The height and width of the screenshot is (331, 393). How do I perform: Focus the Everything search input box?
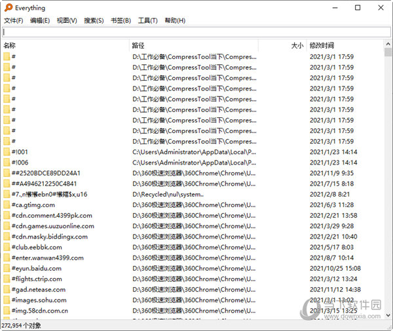pos(196,32)
